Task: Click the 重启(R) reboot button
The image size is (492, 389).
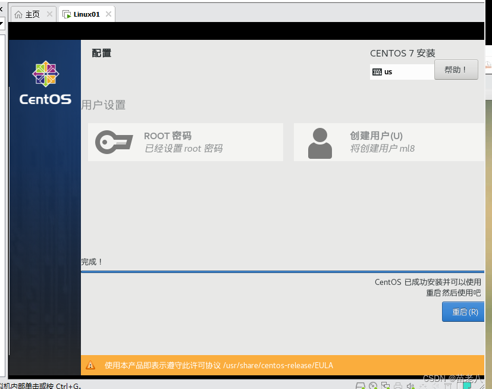Action: (463, 312)
